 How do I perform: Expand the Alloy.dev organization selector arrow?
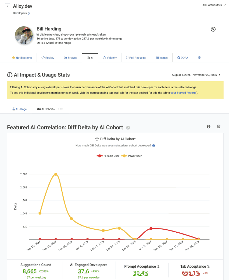tap(8, 6)
